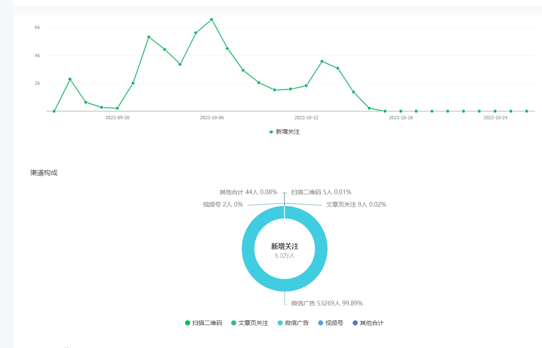Click the 2023-10-12 x-axis date label
Image resolution: width=542 pixels, height=348 pixels.
306,118
